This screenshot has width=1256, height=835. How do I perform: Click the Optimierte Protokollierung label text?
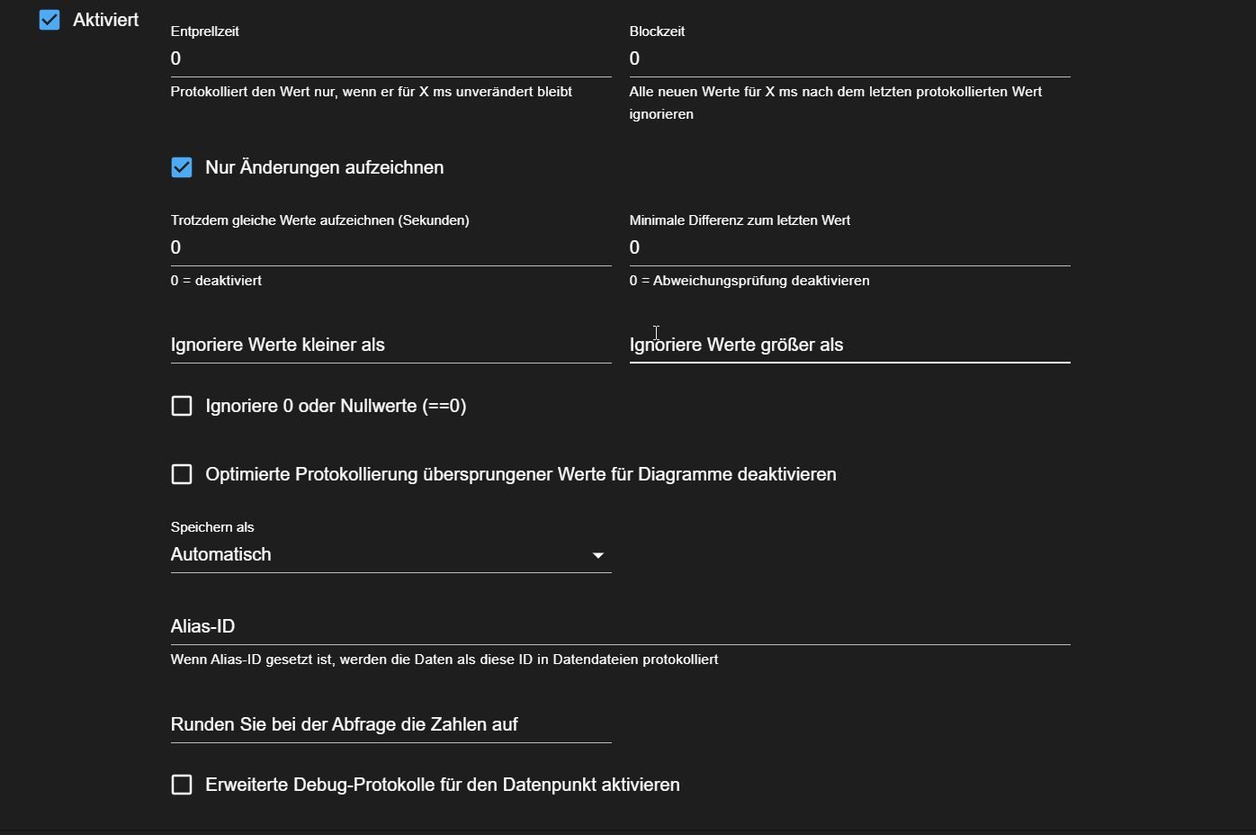coord(521,474)
